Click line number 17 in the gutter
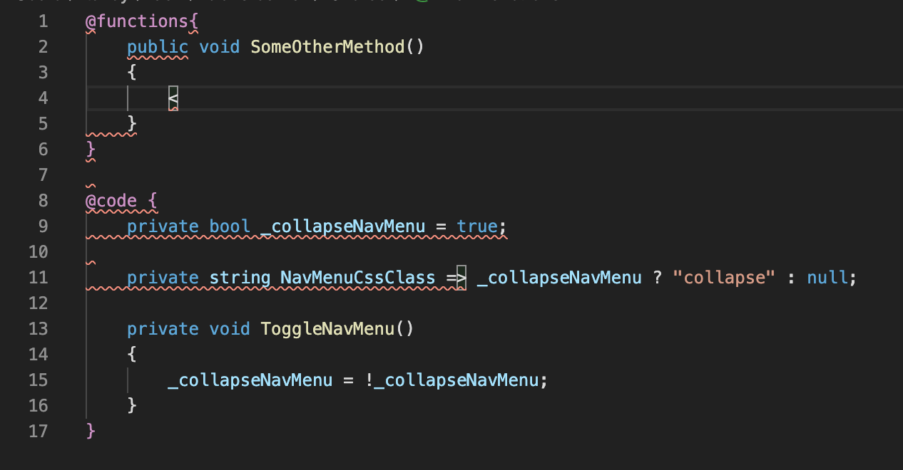The image size is (903, 470). tap(39, 431)
